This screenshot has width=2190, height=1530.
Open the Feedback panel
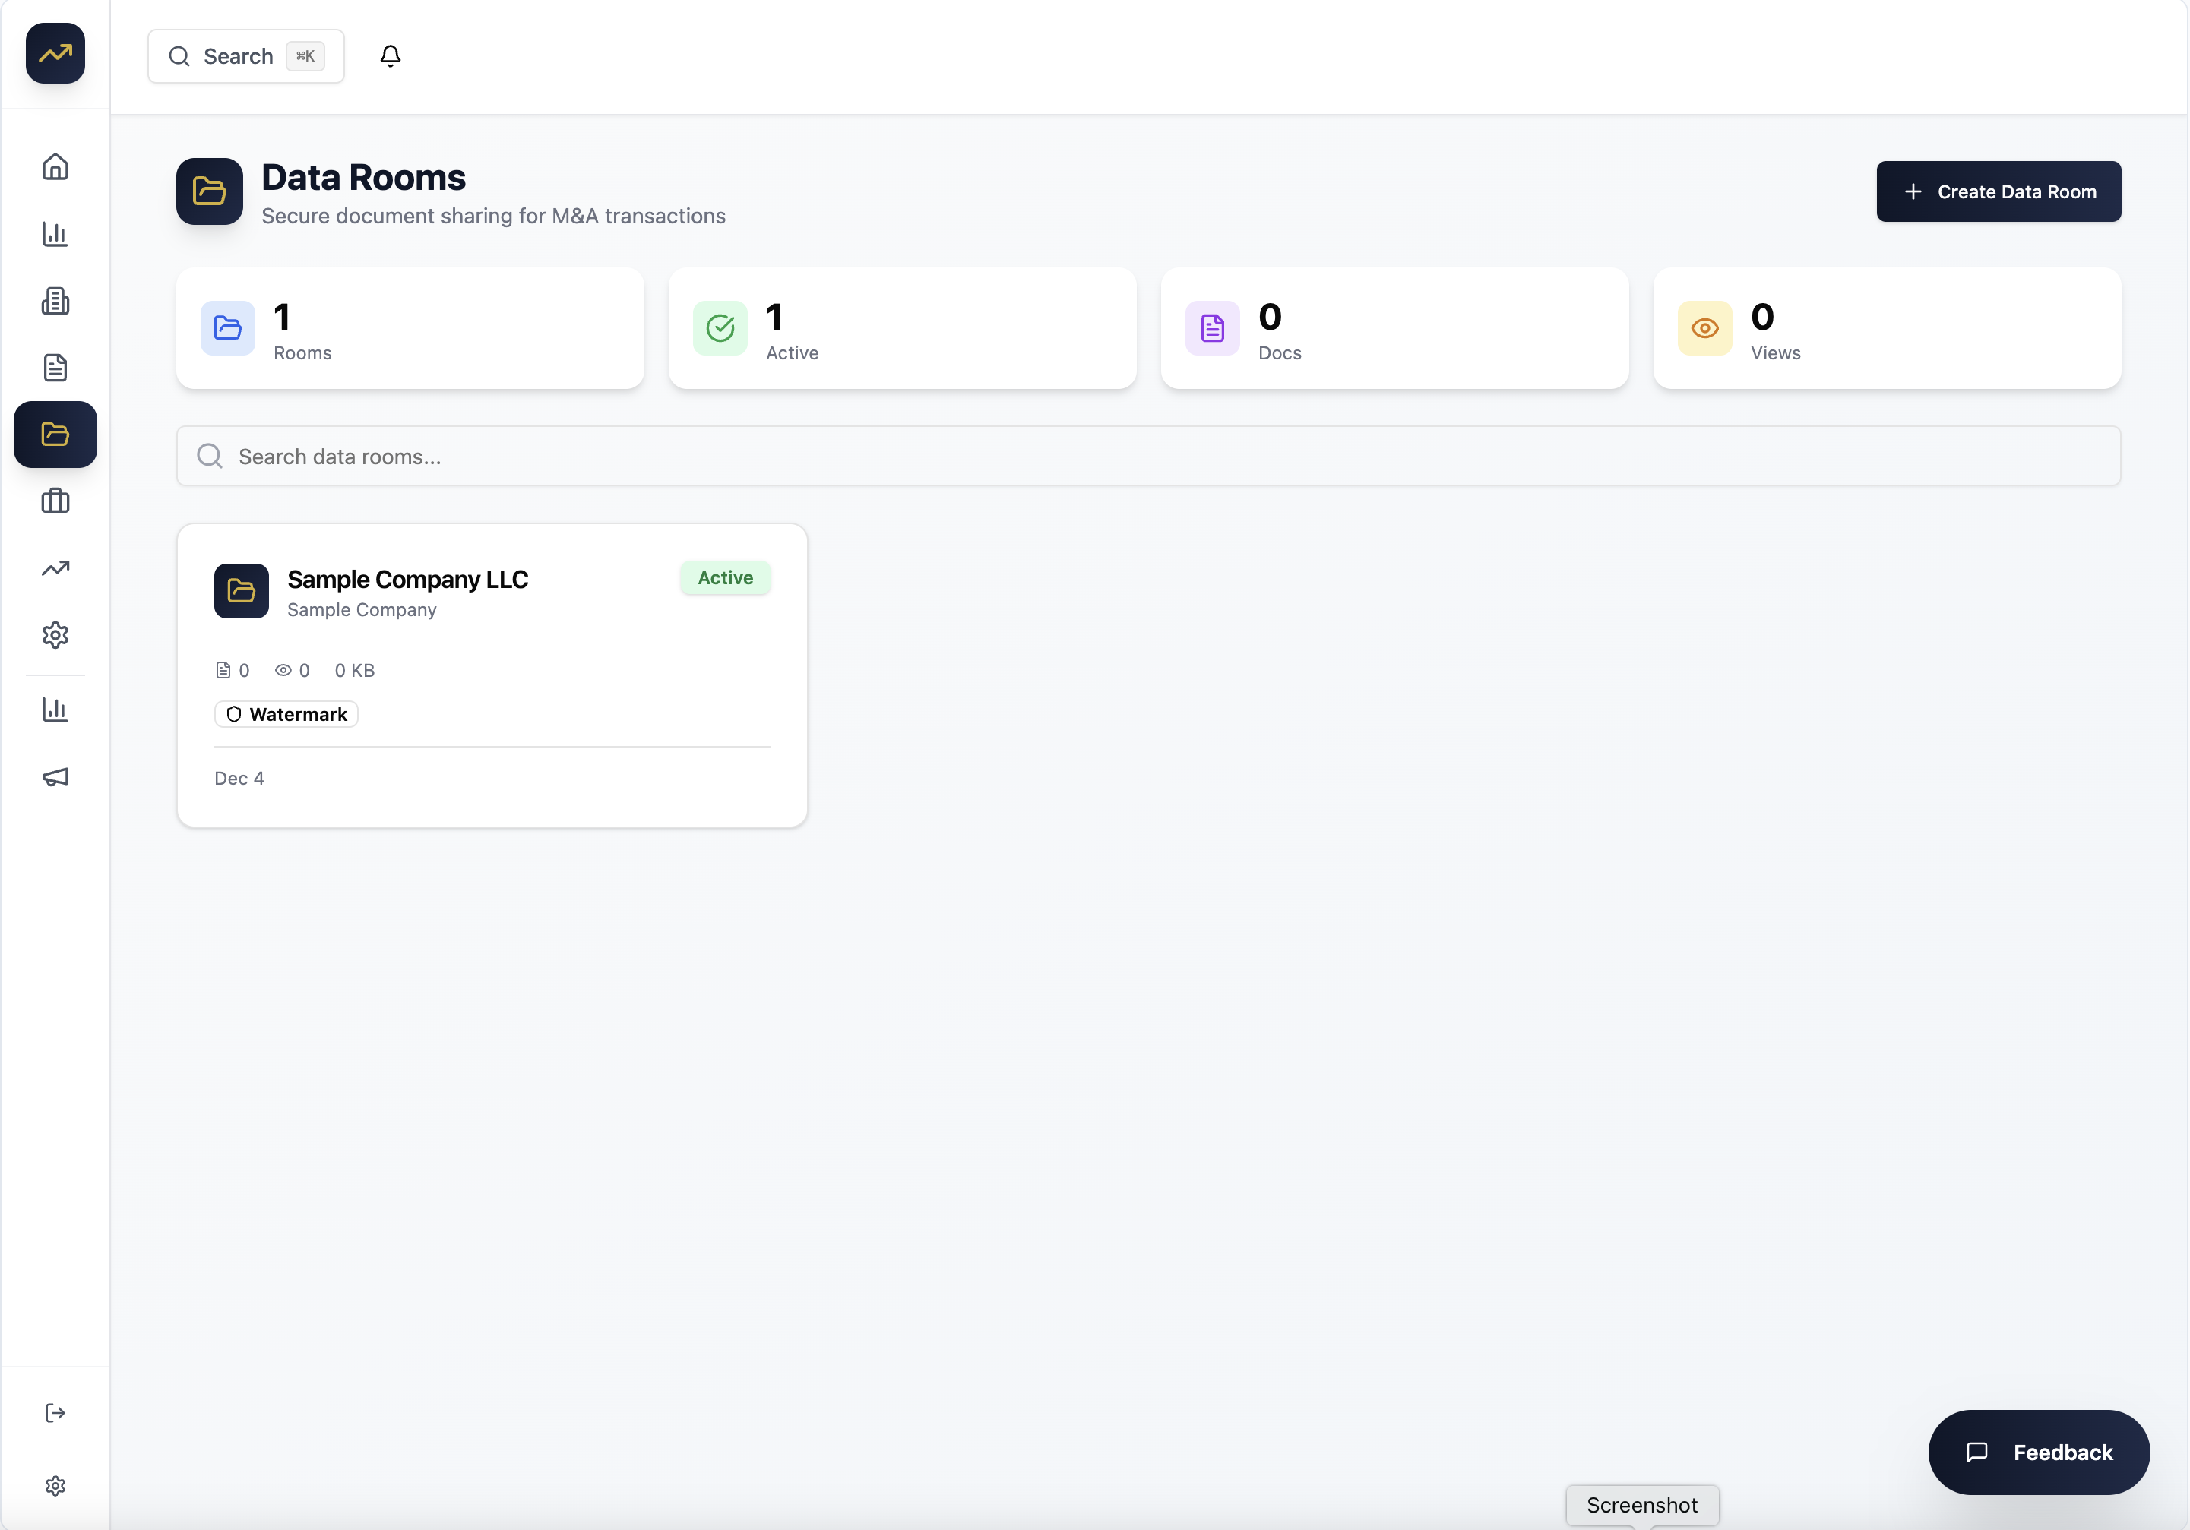pos(2040,1452)
